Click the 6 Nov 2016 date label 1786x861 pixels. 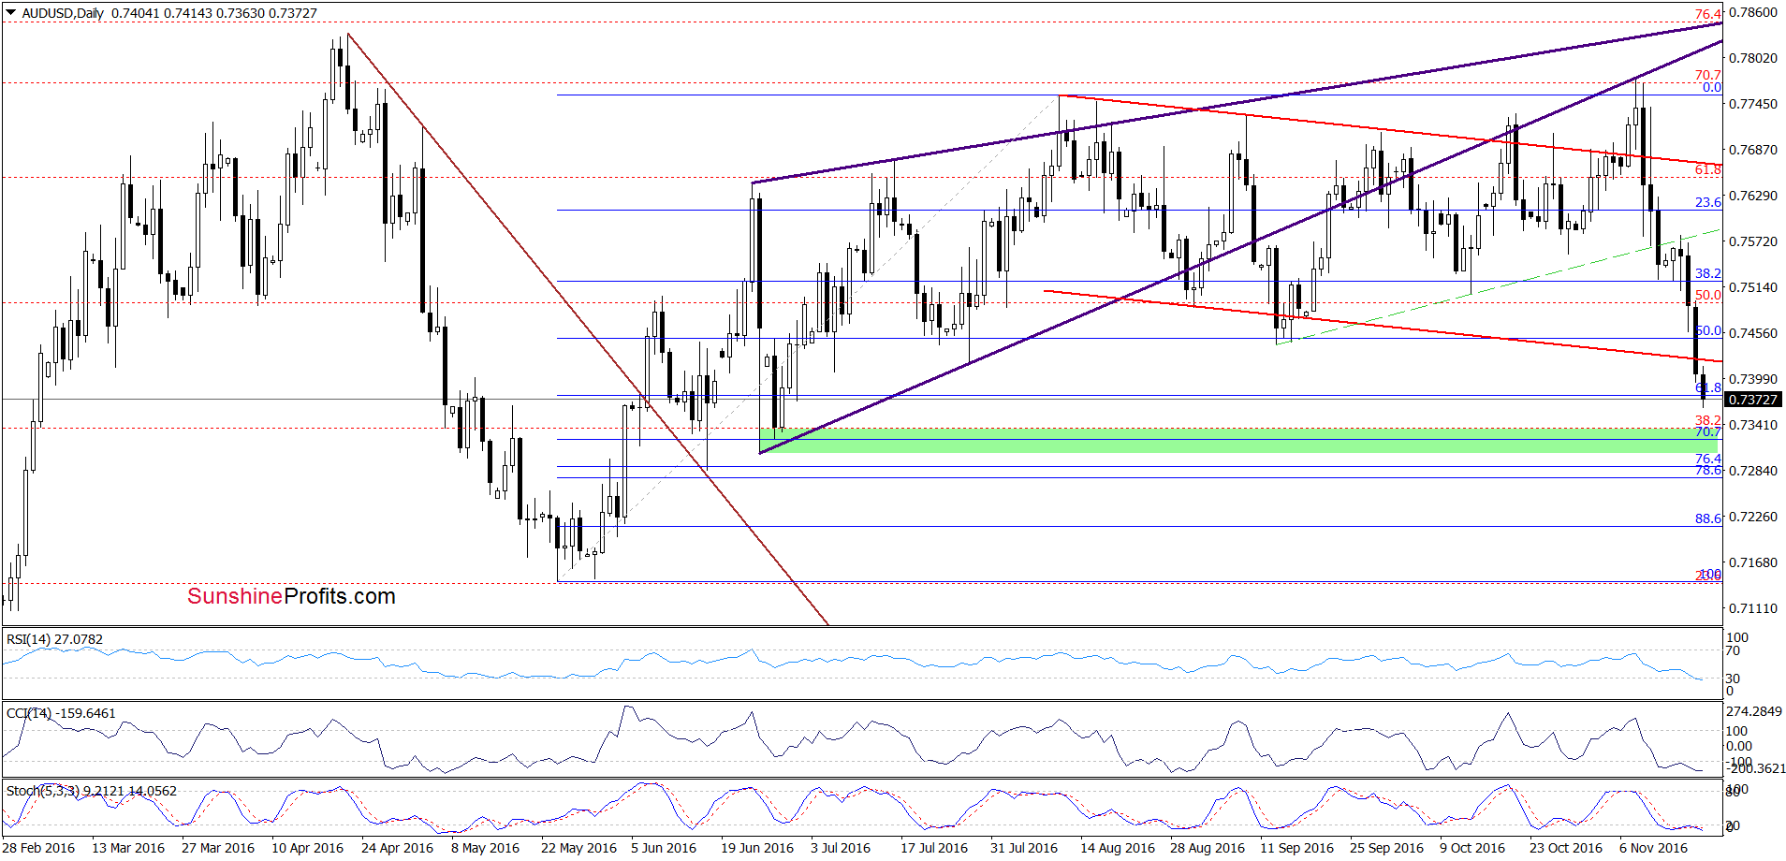(1653, 848)
